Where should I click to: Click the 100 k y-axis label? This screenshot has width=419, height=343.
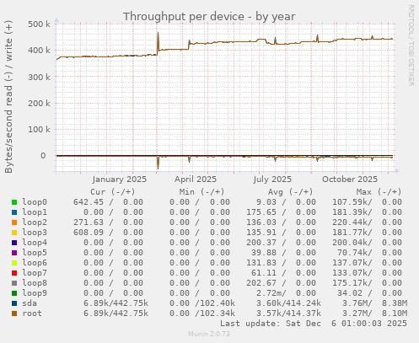pos(39,130)
